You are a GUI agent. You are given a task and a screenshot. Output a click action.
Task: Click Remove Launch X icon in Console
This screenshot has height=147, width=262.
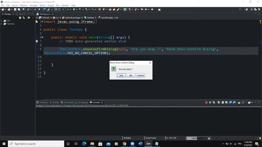(210, 102)
